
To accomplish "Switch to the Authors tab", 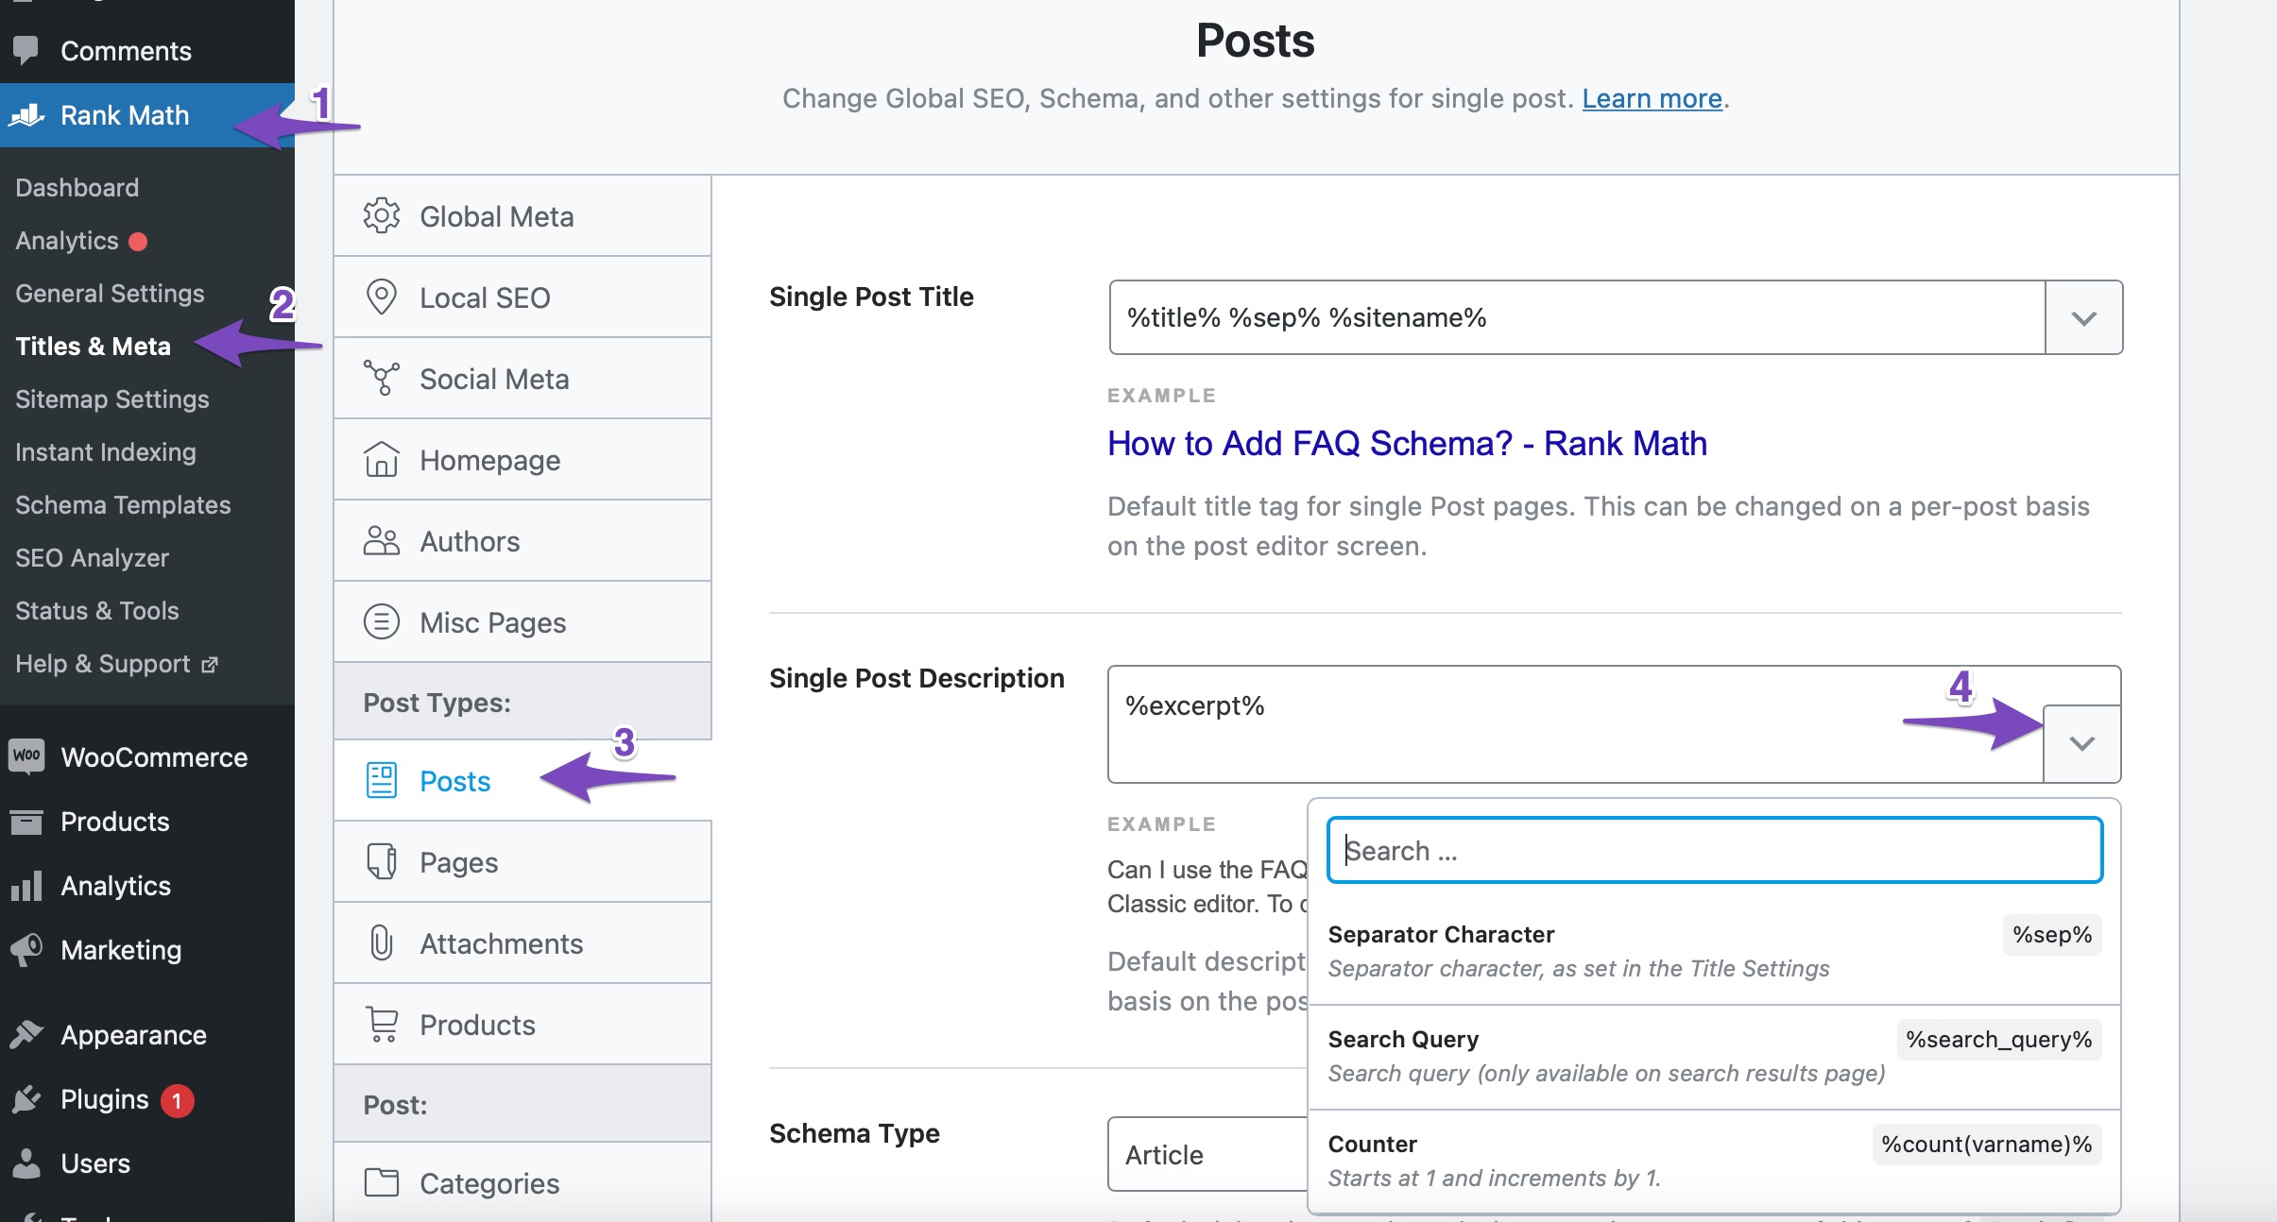I will tap(522, 540).
